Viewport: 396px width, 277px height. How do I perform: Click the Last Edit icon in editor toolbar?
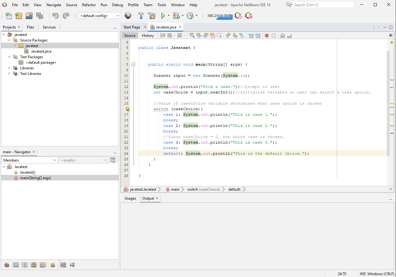[x=163, y=36]
